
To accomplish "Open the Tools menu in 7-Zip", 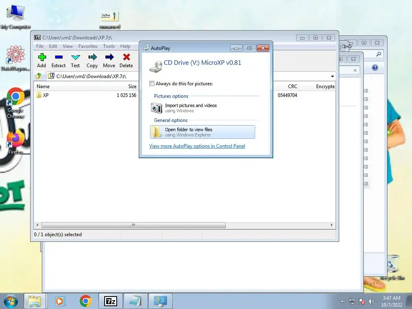I will click(x=109, y=46).
